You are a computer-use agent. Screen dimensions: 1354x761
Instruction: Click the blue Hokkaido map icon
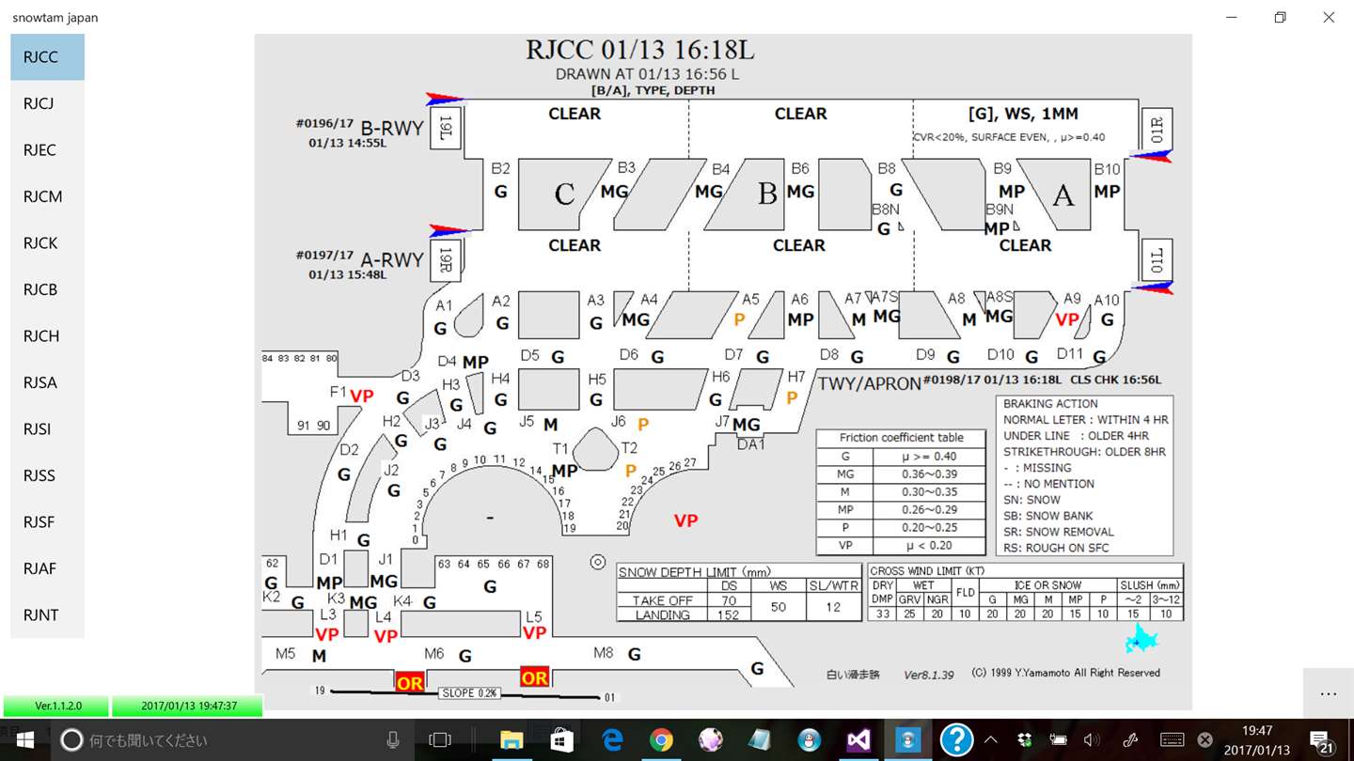1141,640
